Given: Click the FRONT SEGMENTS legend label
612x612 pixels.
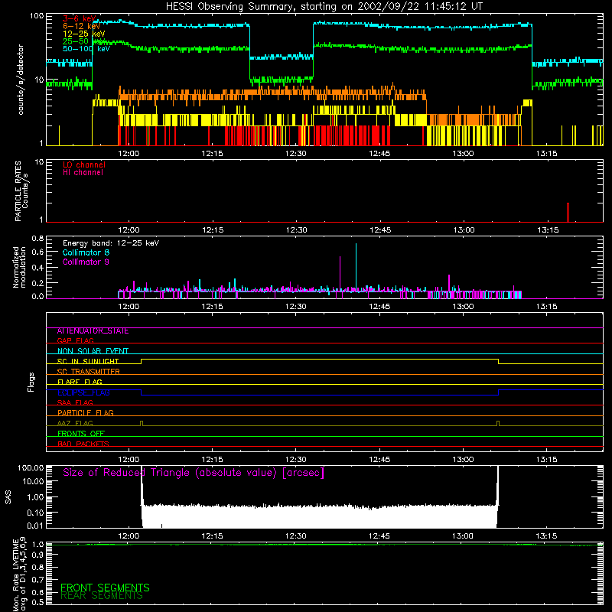Looking at the screenshot, I should pyautogui.click(x=105, y=588).
